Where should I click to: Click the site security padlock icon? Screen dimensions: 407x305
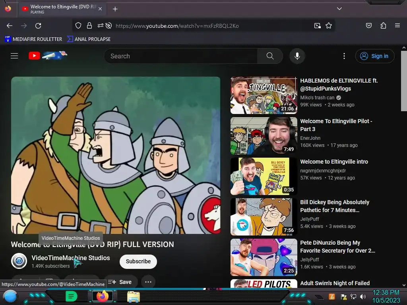tap(89, 25)
